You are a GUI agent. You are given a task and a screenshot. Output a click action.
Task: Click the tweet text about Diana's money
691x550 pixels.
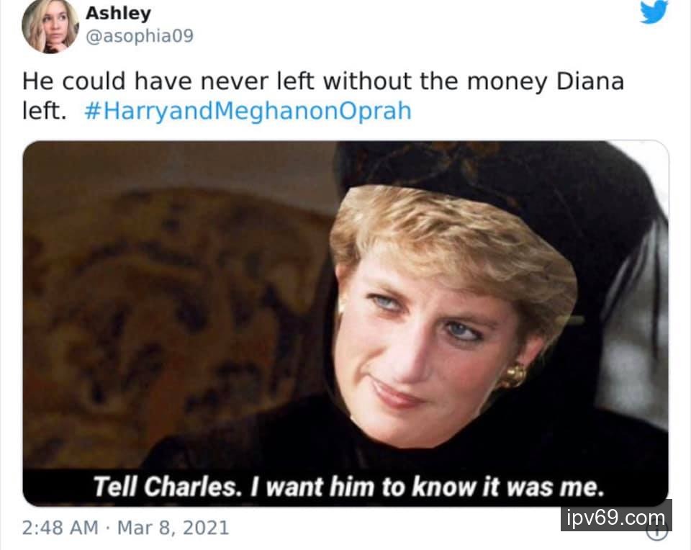[x=323, y=96]
